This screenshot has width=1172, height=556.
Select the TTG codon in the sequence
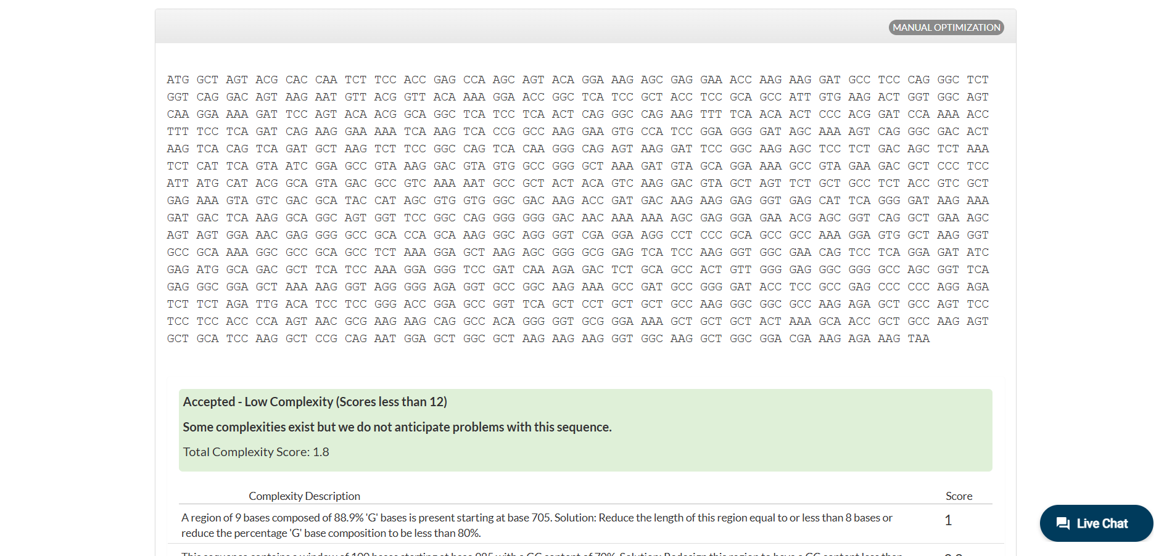pyautogui.click(x=266, y=304)
